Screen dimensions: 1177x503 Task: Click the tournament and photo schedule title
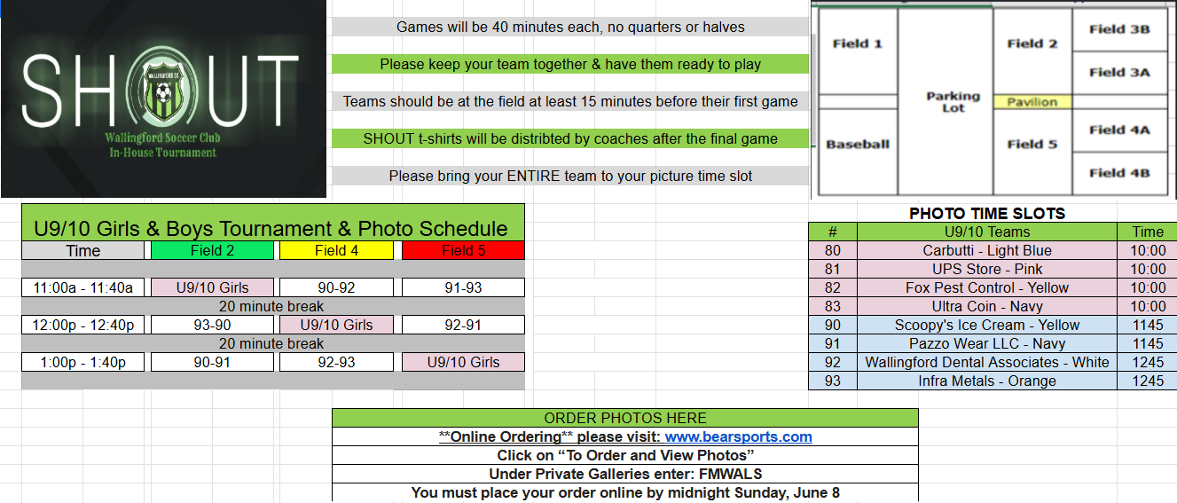click(271, 228)
